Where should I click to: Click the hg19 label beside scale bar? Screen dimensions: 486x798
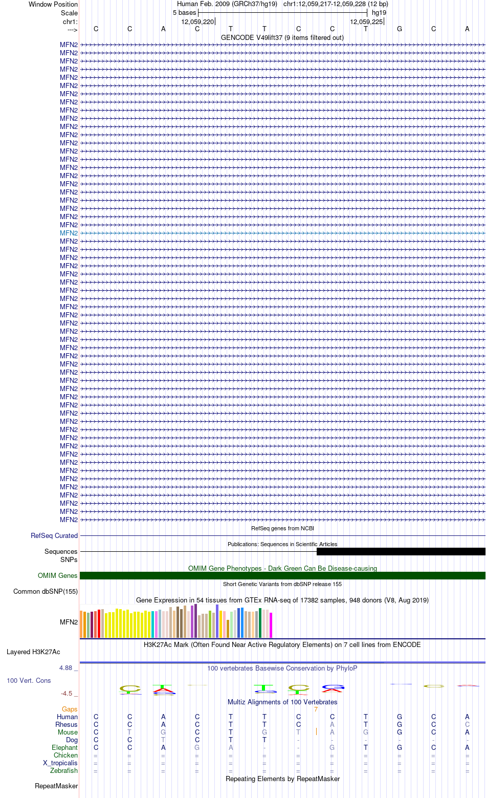379,12
